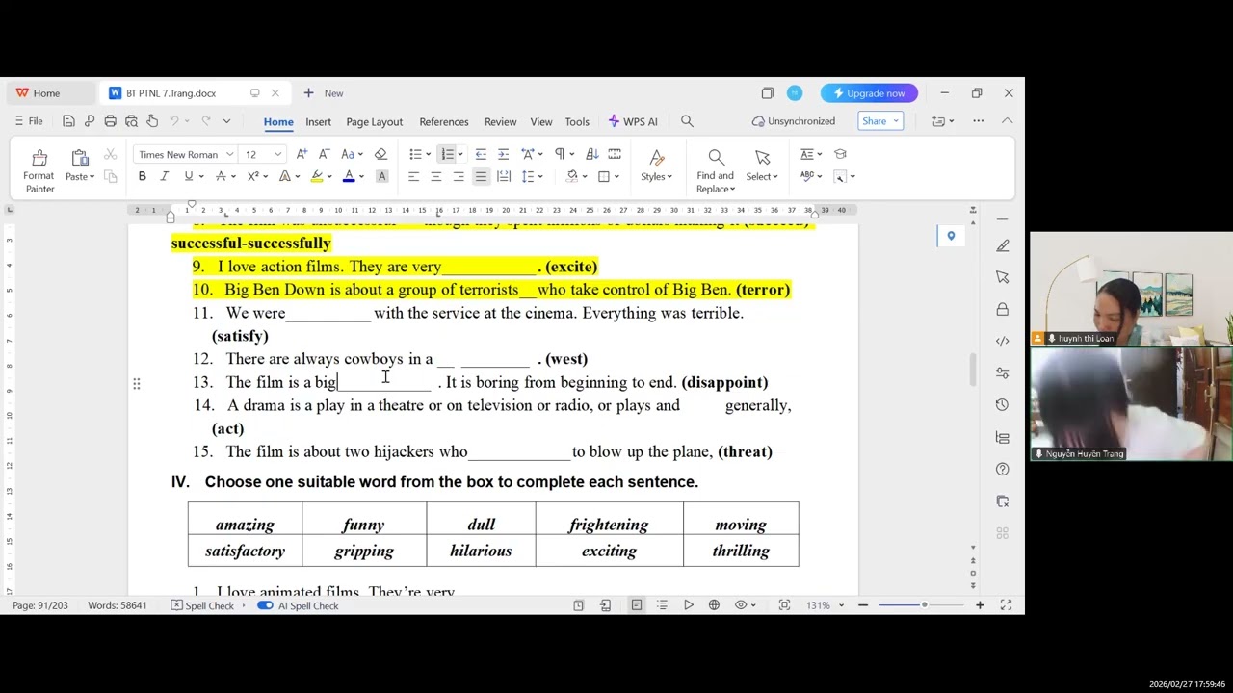This screenshot has height=693, width=1233.
Task: Toggle show paragraph marks
Action: 559,154
